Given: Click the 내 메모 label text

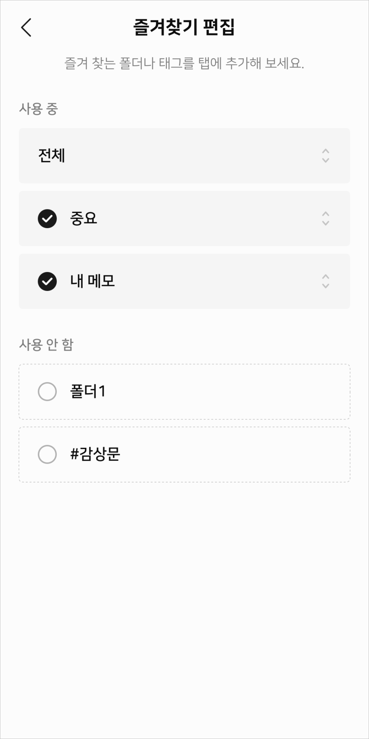Looking at the screenshot, I should (x=92, y=281).
